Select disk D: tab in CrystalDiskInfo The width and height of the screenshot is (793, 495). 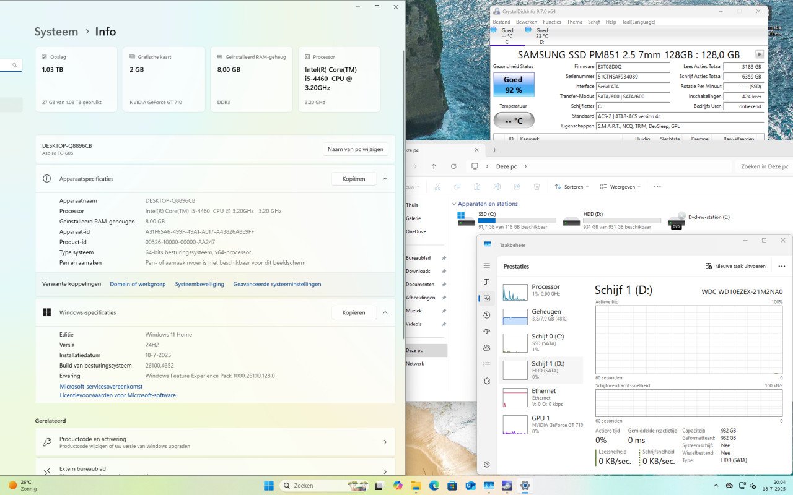(541, 36)
